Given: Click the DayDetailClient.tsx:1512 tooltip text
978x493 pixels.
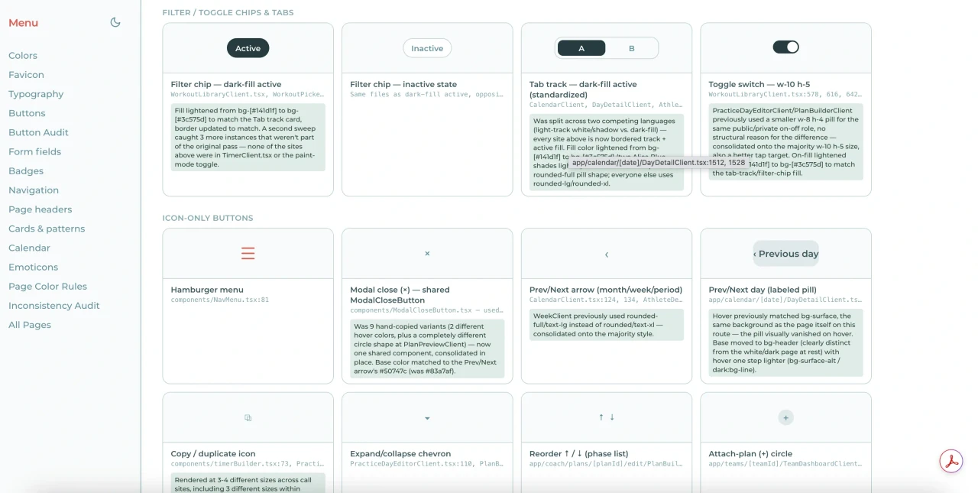Looking at the screenshot, I should 659,163.
